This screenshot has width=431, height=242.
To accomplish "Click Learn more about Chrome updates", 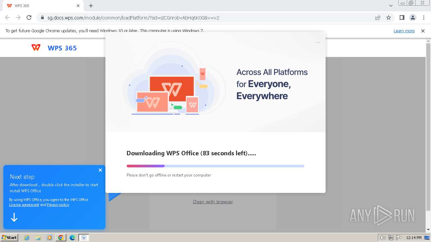I will click(x=404, y=31).
